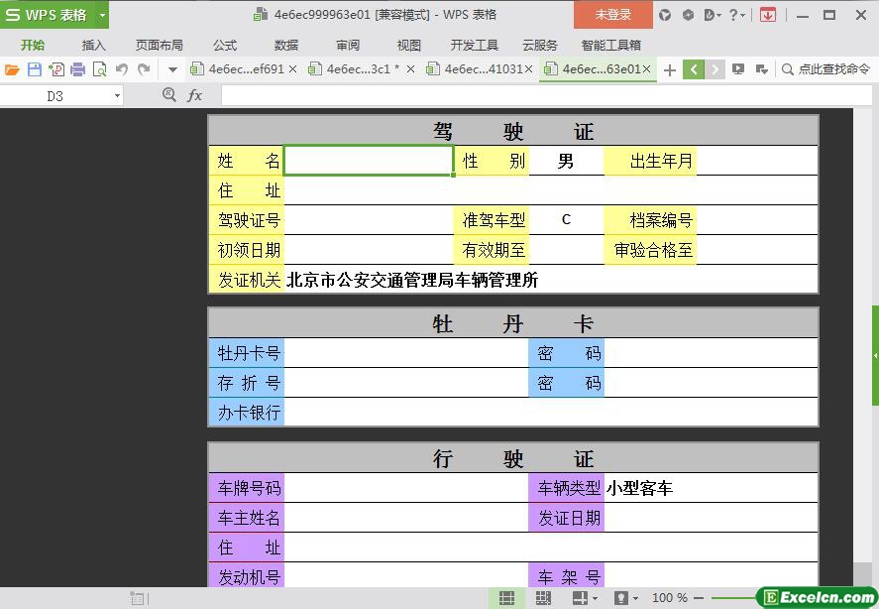Click the zoom out minus on zoom slider
The height and width of the screenshot is (609, 879).
click(700, 598)
